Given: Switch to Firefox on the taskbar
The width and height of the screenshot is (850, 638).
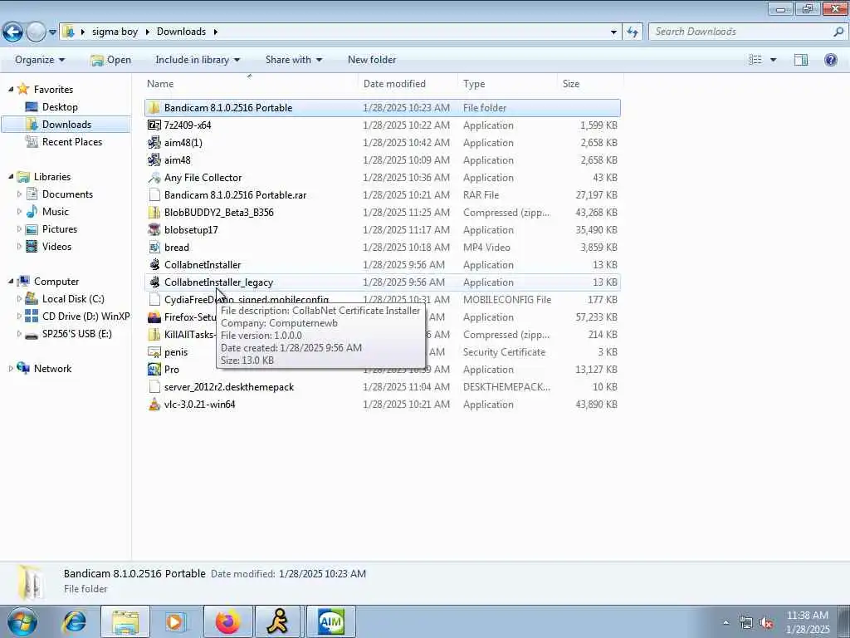Looking at the screenshot, I should pos(227,621).
